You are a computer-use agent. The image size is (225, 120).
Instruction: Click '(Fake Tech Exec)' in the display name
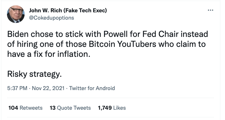point(85,11)
